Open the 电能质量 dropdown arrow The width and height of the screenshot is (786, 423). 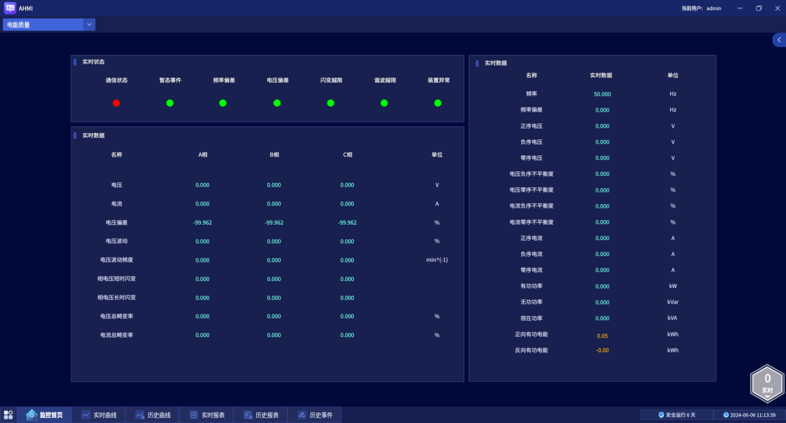pos(89,24)
